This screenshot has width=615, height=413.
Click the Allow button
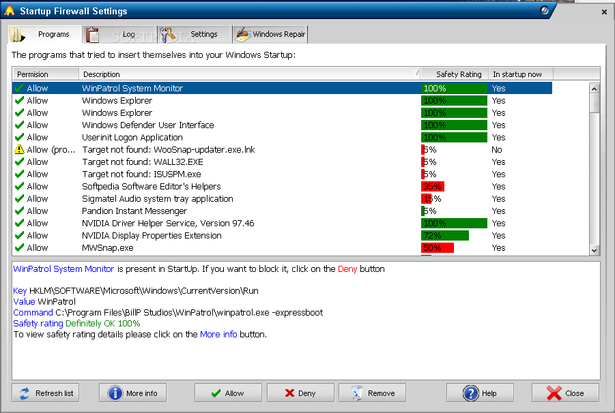[228, 393]
